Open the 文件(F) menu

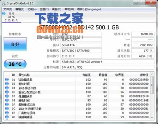point(8,9)
